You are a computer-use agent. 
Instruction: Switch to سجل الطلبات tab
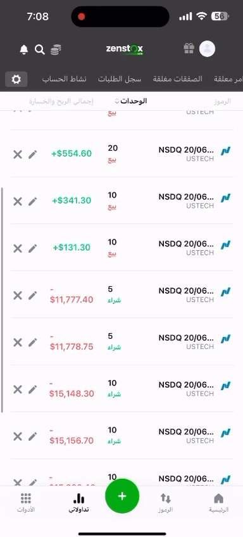pos(120,79)
